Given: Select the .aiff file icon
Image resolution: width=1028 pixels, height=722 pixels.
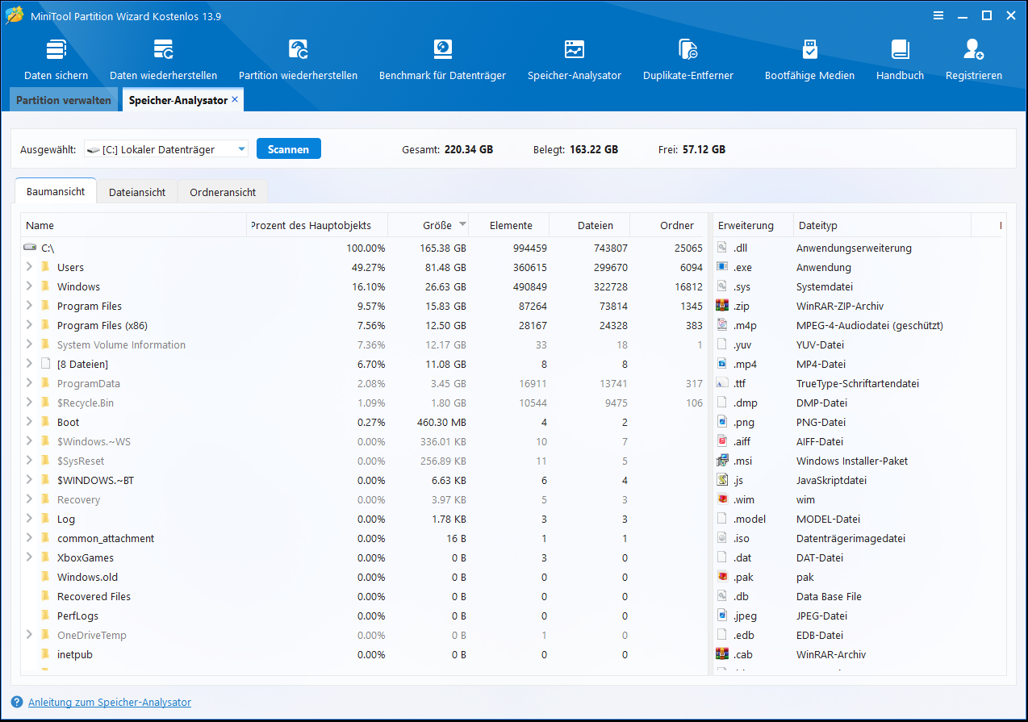Looking at the screenshot, I should pyautogui.click(x=722, y=441).
